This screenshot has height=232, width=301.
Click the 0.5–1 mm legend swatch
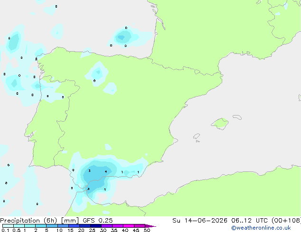point(19,226)
